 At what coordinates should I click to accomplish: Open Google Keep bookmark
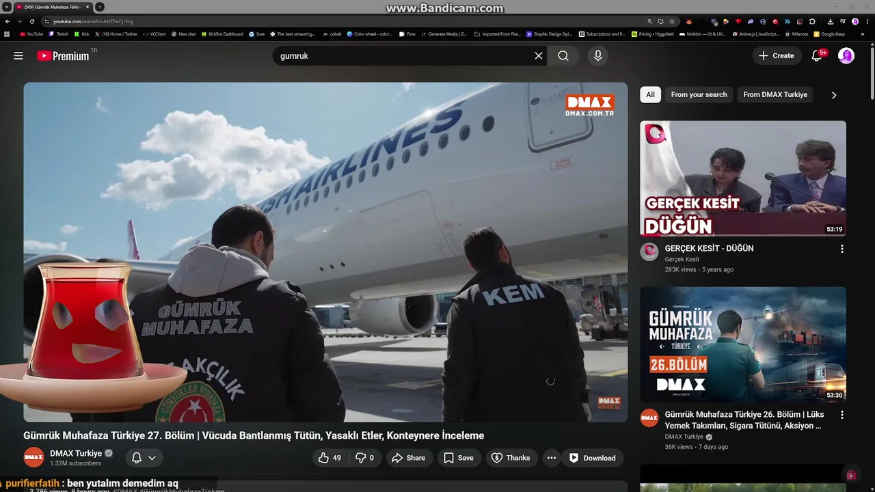pos(829,33)
